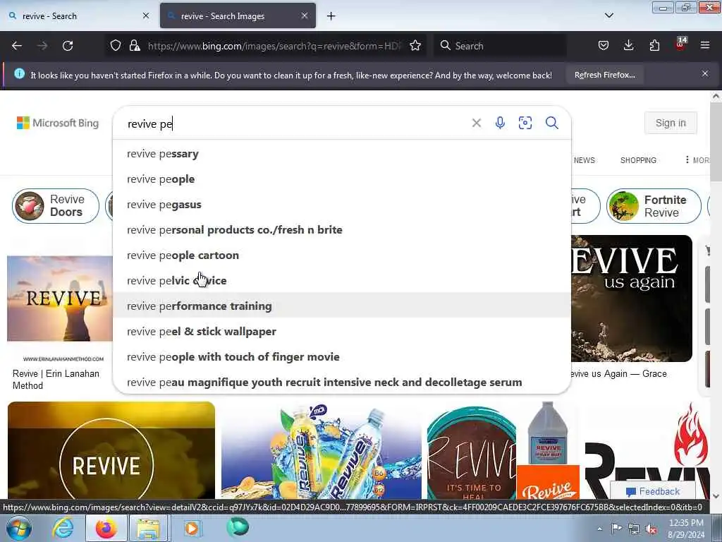Show site security padlock info
722x542 pixels.
135,45
